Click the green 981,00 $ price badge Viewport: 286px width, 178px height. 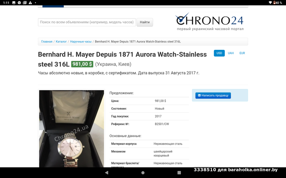click(x=82, y=64)
